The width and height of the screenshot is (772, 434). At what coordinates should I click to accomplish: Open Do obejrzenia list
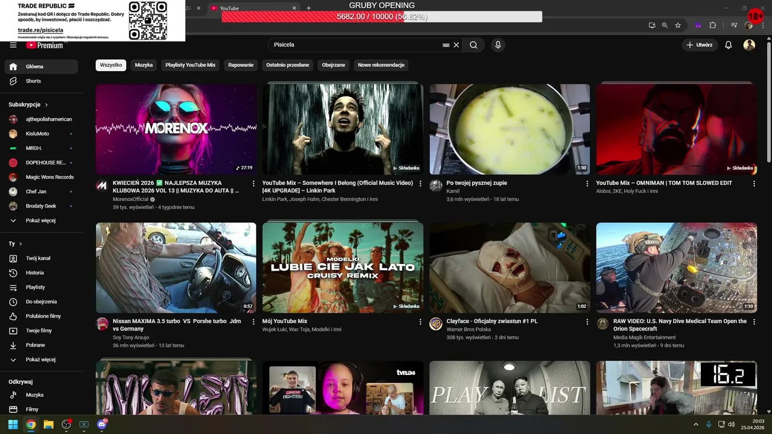pos(41,301)
